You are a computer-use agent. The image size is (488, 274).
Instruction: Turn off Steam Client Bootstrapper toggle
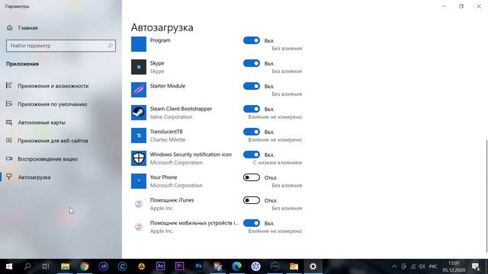click(252, 109)
